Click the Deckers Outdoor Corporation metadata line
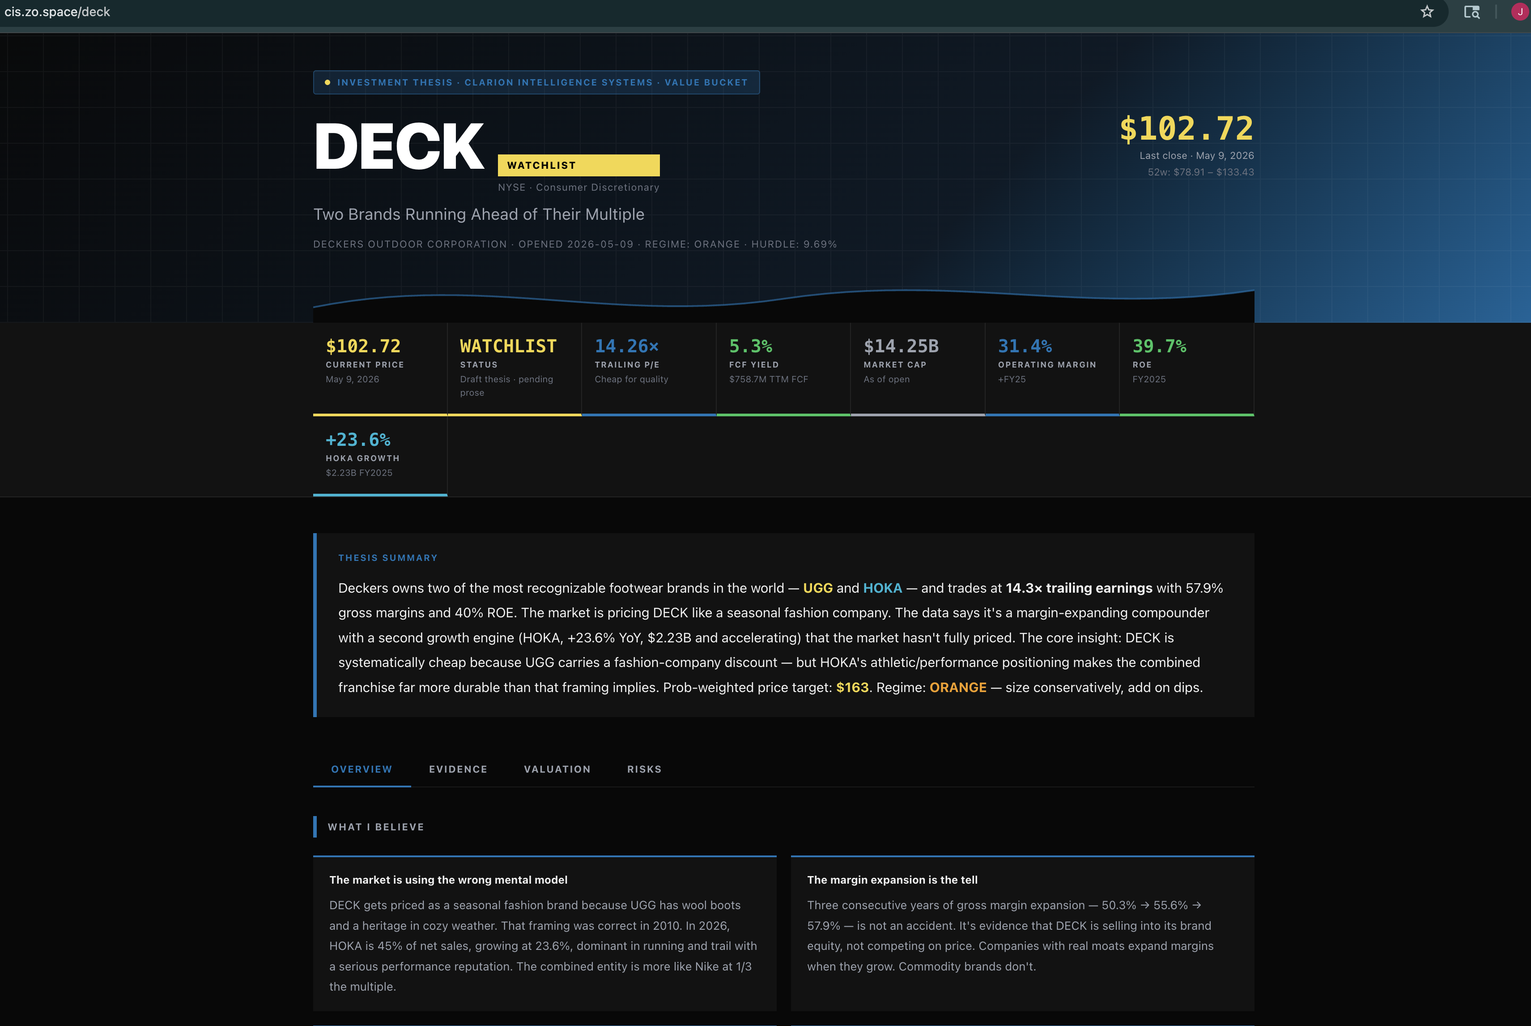The image size is (1531, 1026). pos(575,244)
